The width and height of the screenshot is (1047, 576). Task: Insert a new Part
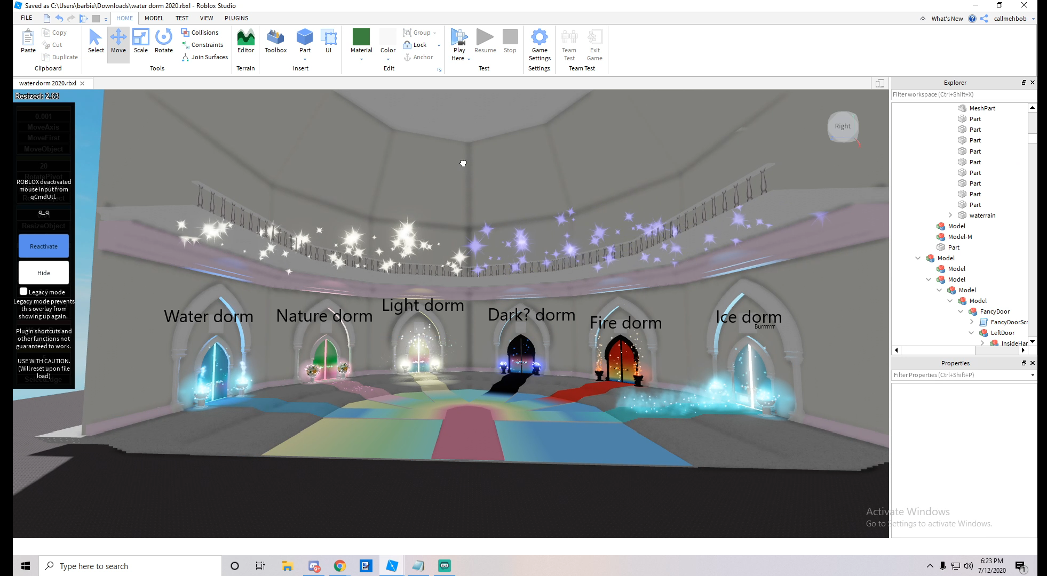click(305, 37)
